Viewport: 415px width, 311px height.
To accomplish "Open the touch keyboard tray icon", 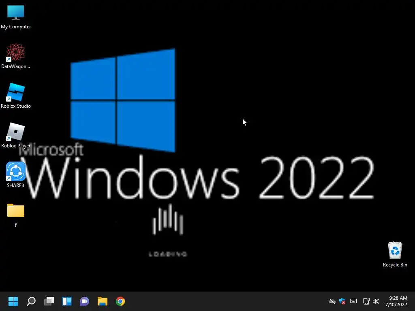I will [353, 301].
